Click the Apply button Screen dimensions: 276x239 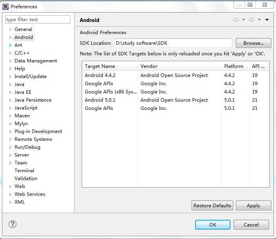(253, 205)
